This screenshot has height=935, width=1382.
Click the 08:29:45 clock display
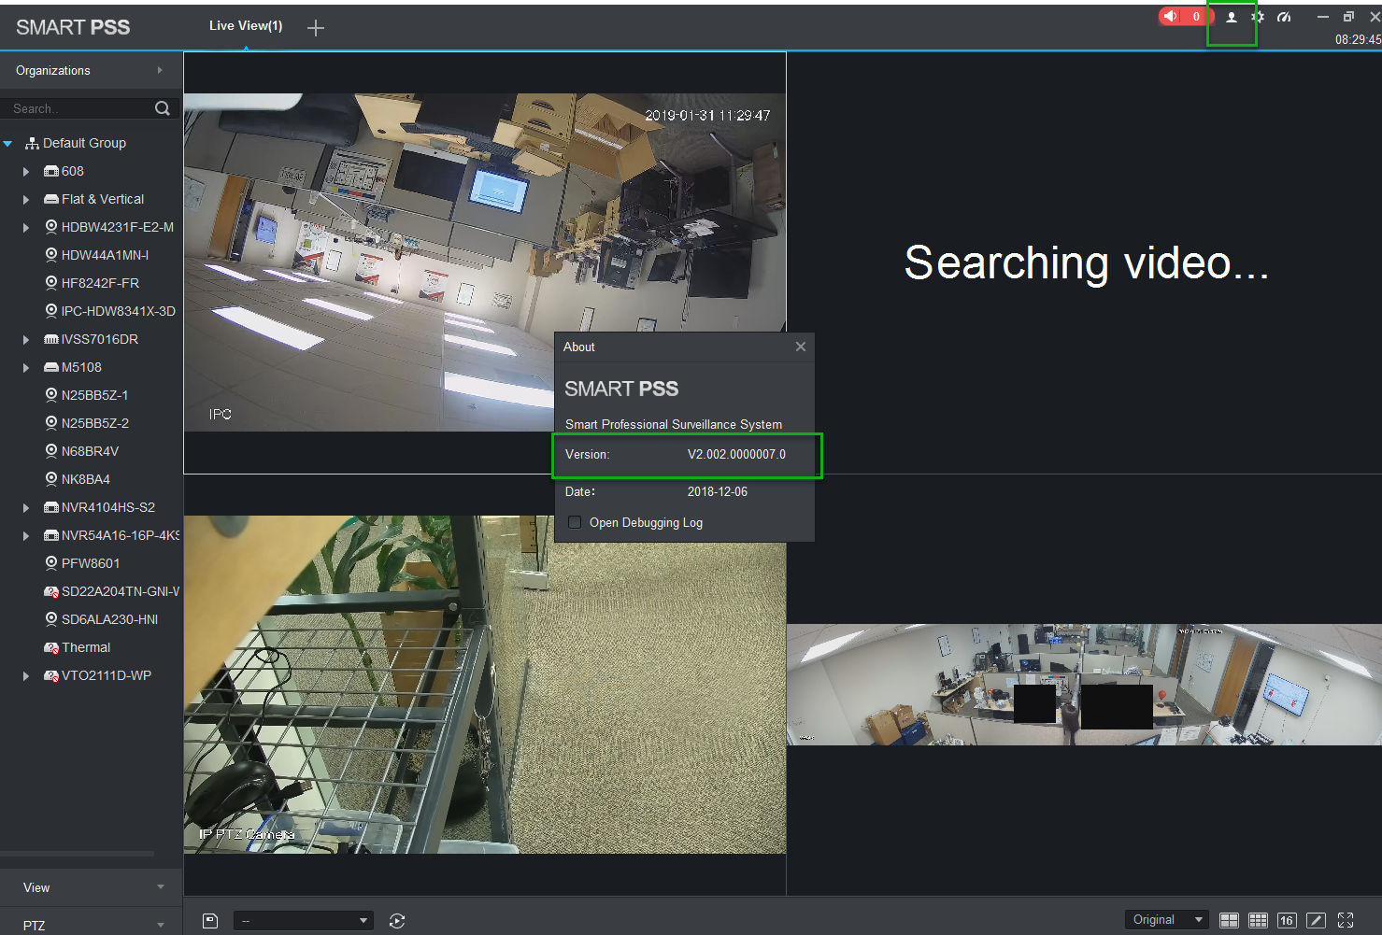[1358, 39]
